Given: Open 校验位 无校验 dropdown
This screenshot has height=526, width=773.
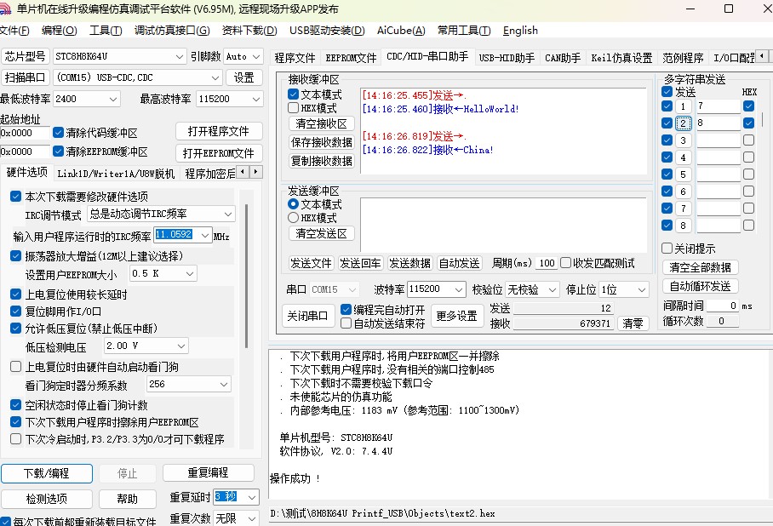Looking at the screenshot, I should [x=553, y=290].
